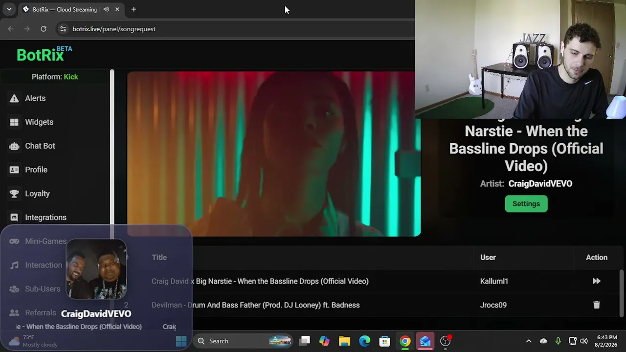This screenshot has width=626, height=352.
Task: Click the network display icon in system tray
Action: click(x=572, y=341)
